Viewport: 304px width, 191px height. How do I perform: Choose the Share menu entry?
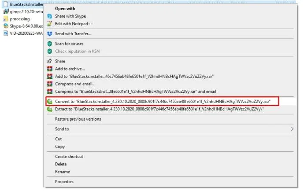click(x=60, y=61)
